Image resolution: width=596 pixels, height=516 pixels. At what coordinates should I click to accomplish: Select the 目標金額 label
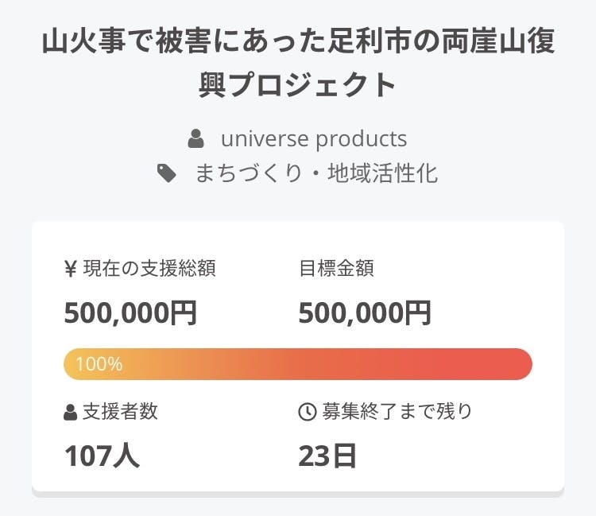(336, 269)
